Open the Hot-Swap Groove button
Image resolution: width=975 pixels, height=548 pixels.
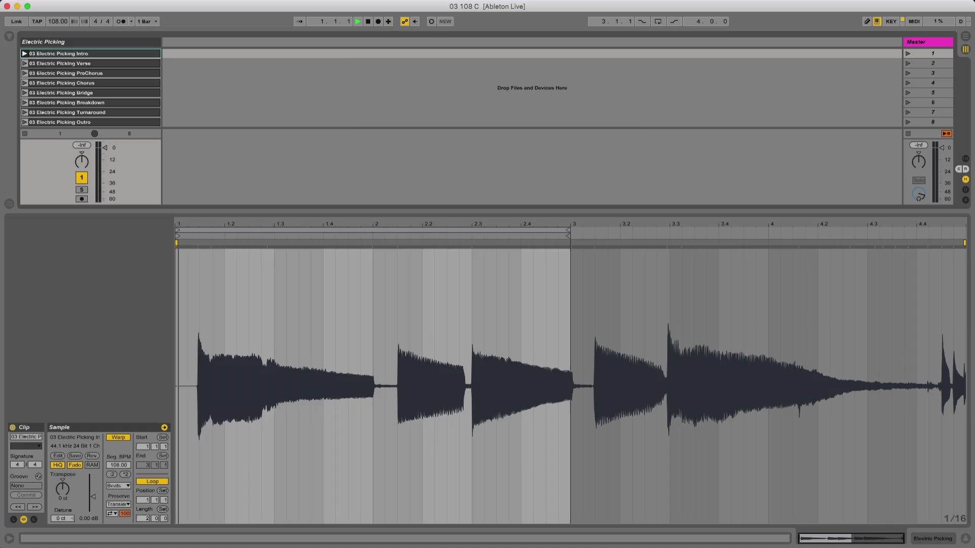tap(38, 476)
